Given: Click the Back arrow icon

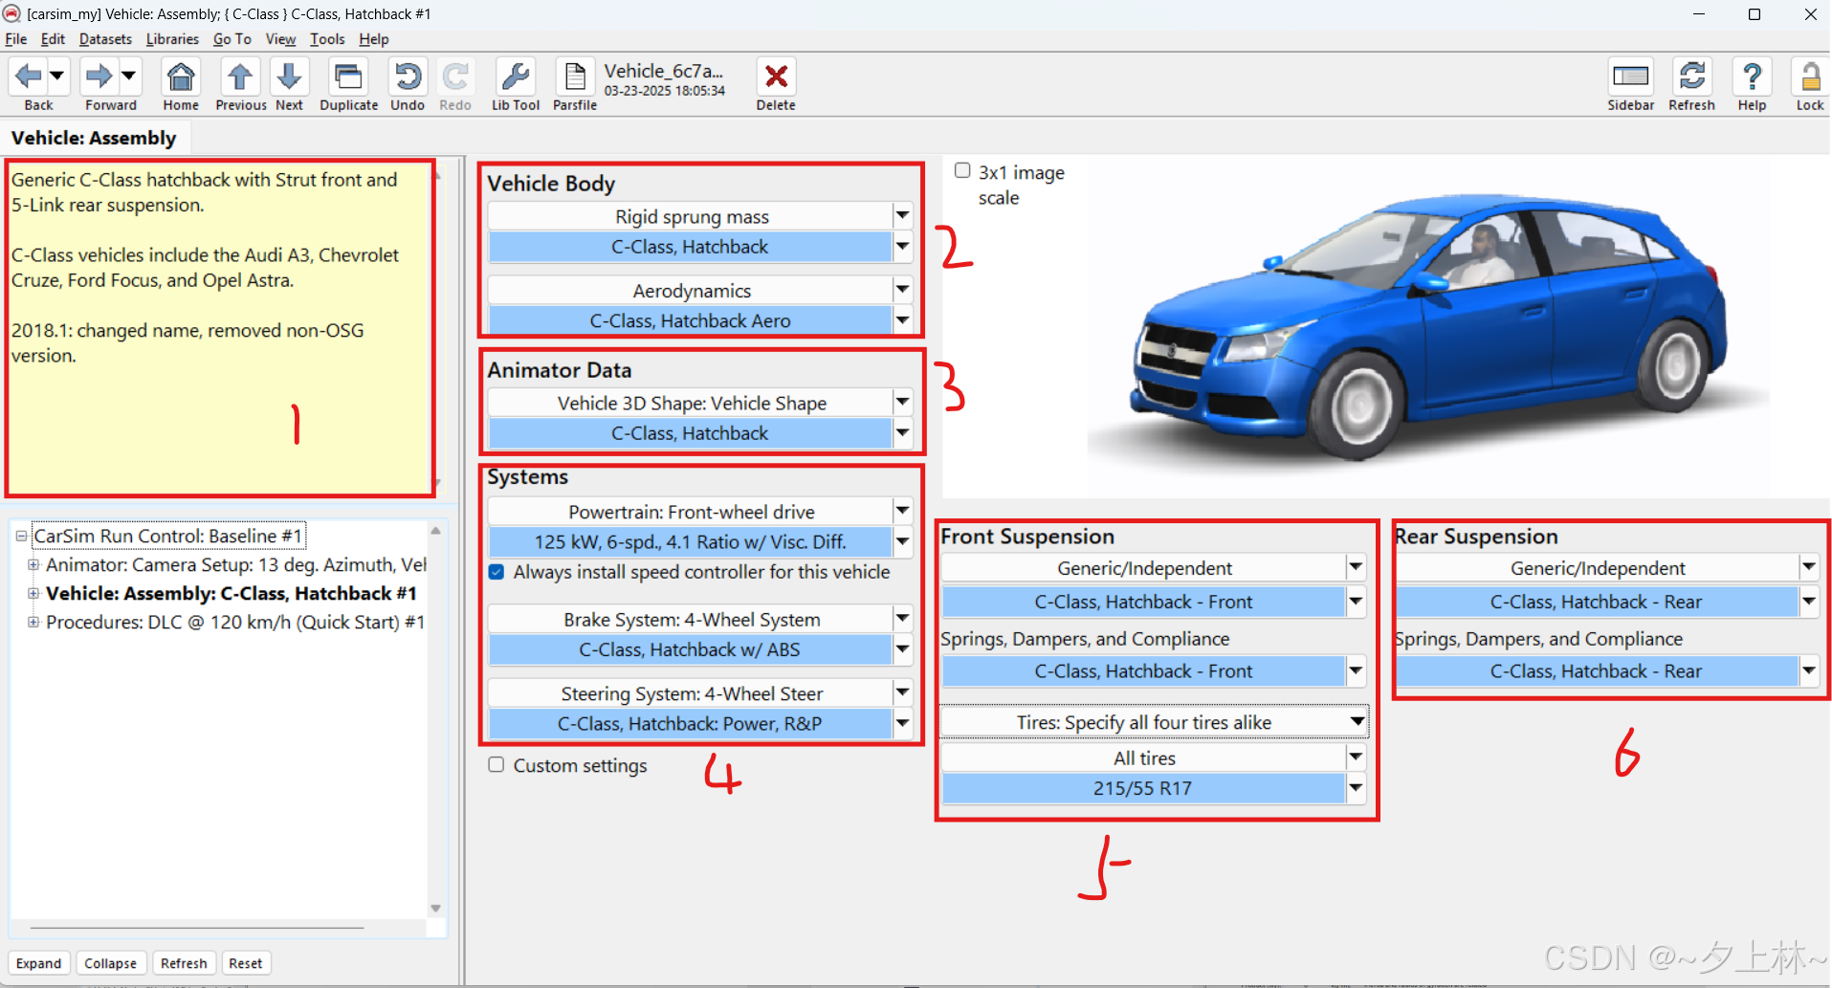Looking at the screenshot, I should coord(29,76).
